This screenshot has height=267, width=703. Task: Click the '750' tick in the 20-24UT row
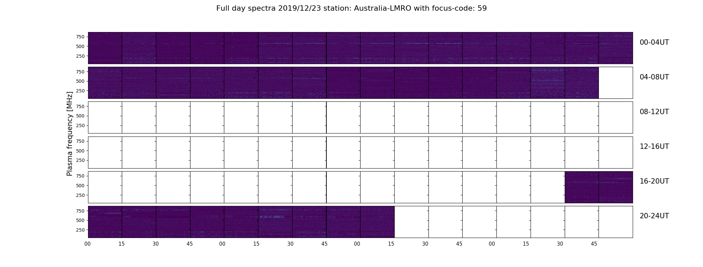[80, 211]
